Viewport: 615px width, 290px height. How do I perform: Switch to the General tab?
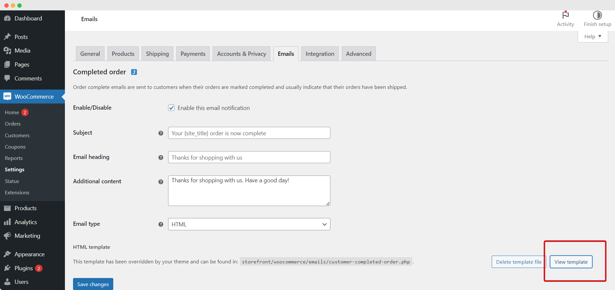[90, 54]
